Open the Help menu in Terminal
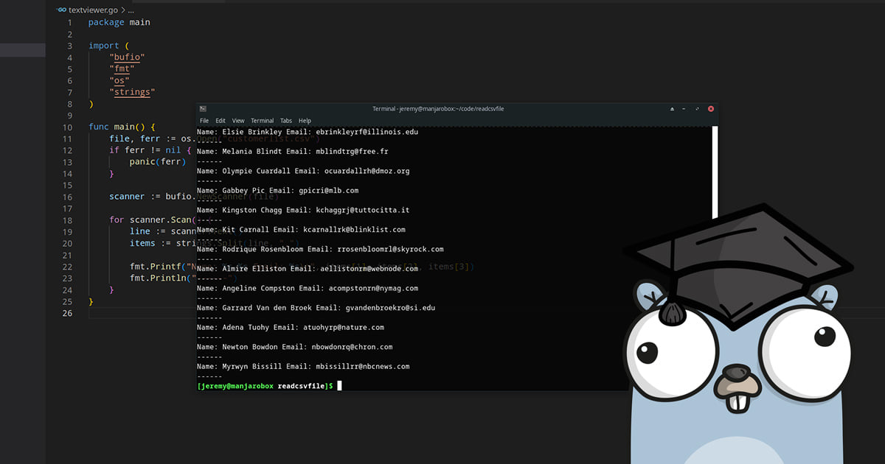This screenshot has height=464, width=885. [x=305, y=121]
